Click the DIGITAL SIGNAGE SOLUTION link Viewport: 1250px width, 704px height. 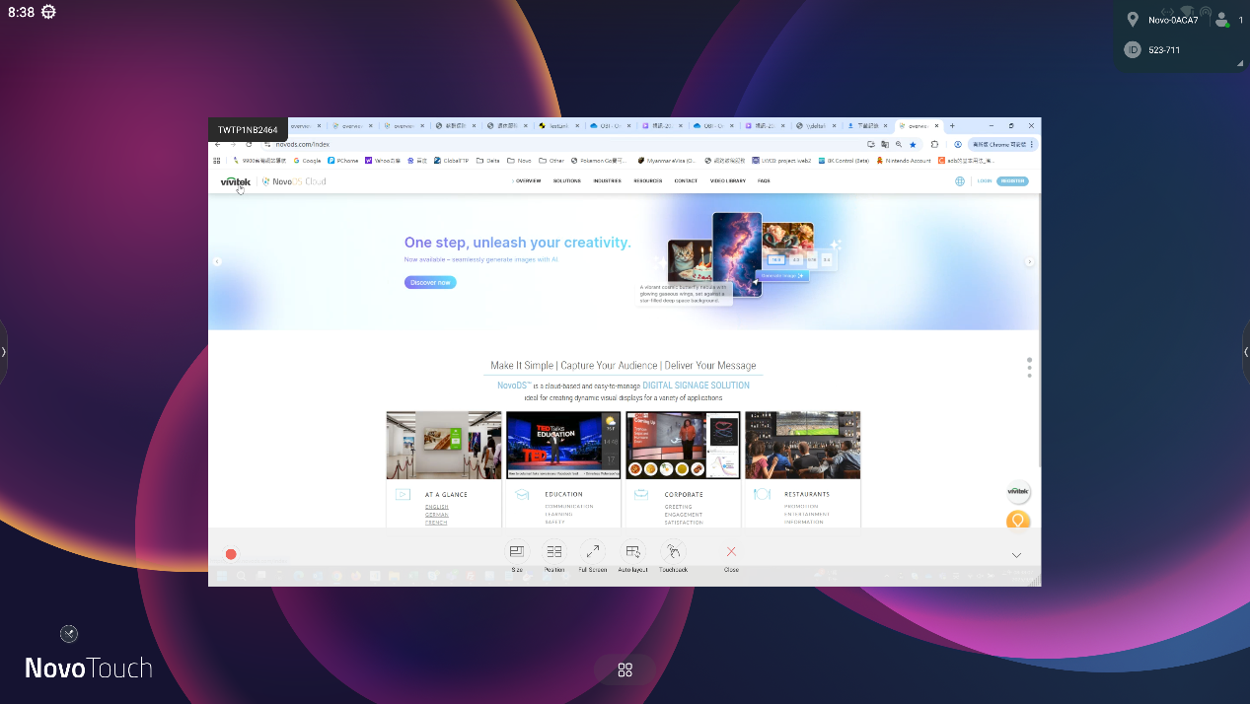(x=696, y=386)
